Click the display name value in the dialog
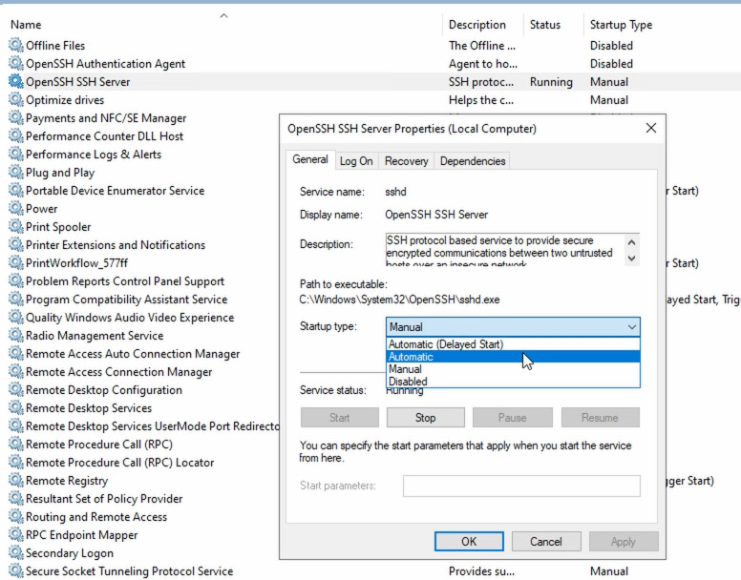The width and height of the screenshot is (741, 580). (436, 215)
